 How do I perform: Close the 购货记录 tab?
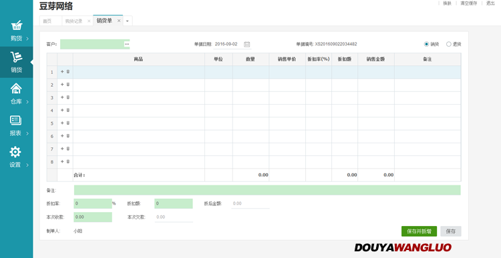[x=89, y=21]
